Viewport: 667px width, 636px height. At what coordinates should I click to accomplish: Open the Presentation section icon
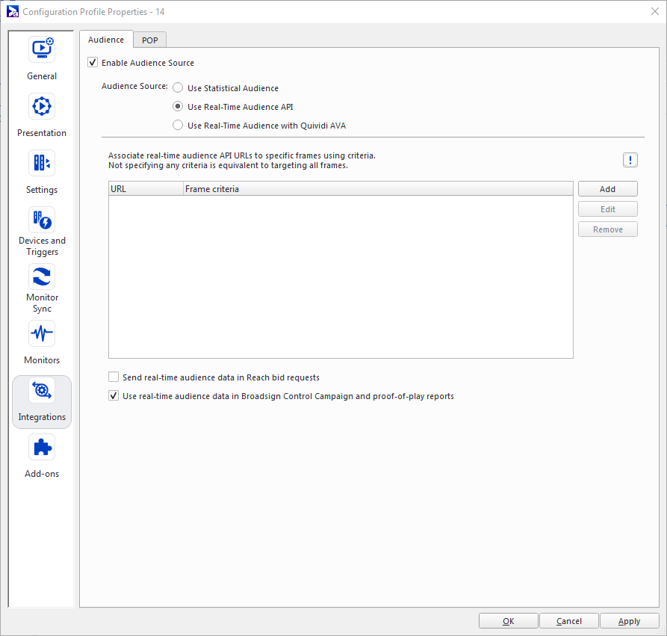(42, 107)
